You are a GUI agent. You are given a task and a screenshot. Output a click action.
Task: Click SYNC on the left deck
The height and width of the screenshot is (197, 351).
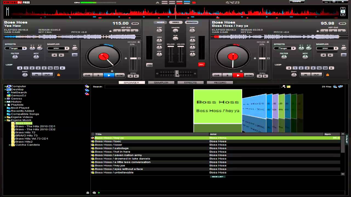120,75
